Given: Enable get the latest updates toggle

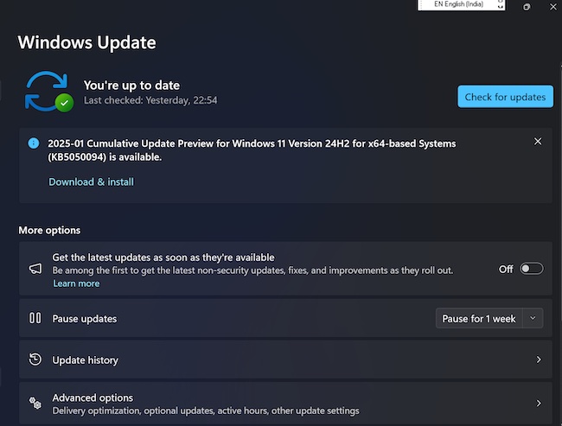Looking at the screenshot, I should click(x=531, y=269).
